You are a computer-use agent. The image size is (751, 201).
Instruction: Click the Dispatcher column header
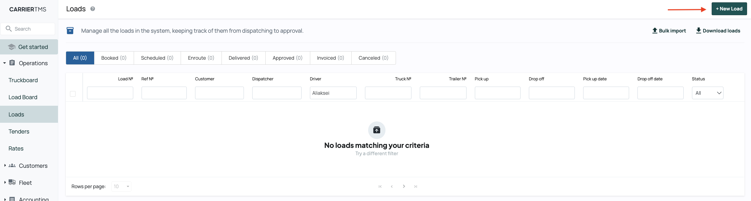coord(263,79)
